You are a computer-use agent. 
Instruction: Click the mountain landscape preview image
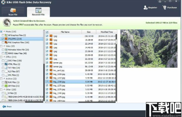tap(149, 48)
